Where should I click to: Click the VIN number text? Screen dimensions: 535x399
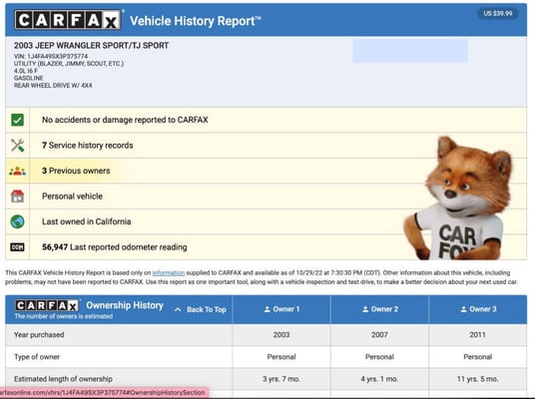[51, 56]
